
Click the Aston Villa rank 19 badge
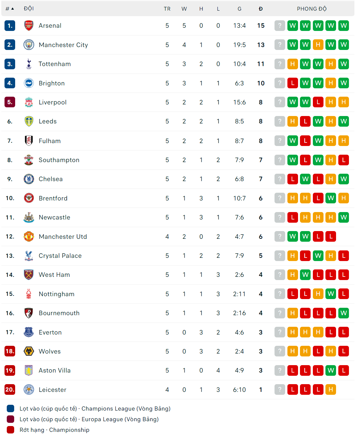click(10, 370)
